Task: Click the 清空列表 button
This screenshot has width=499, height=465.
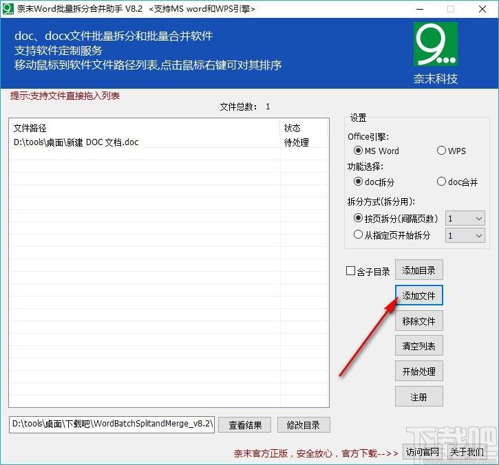Action: 418,346
